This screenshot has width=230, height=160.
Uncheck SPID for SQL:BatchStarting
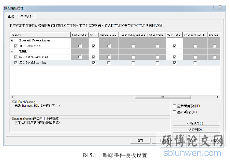click(94, 63)
